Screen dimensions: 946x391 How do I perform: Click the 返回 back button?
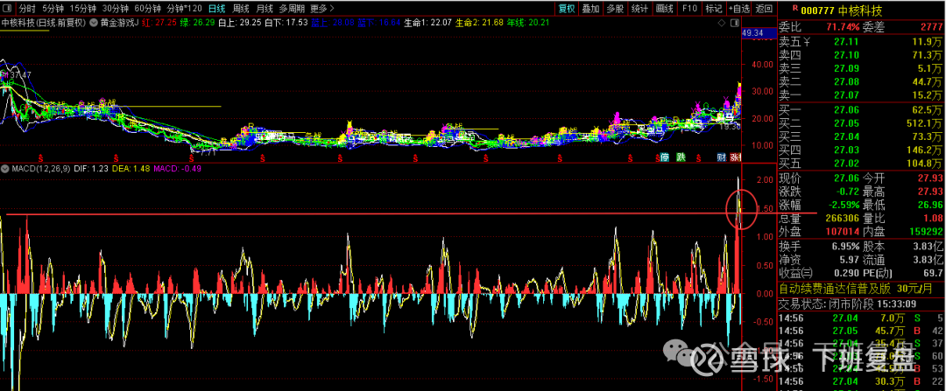pyautogui.click(x=765, y=9)
